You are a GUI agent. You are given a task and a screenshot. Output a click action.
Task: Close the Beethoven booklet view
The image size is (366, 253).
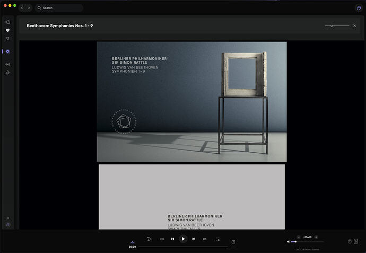(x=354, y=26)
